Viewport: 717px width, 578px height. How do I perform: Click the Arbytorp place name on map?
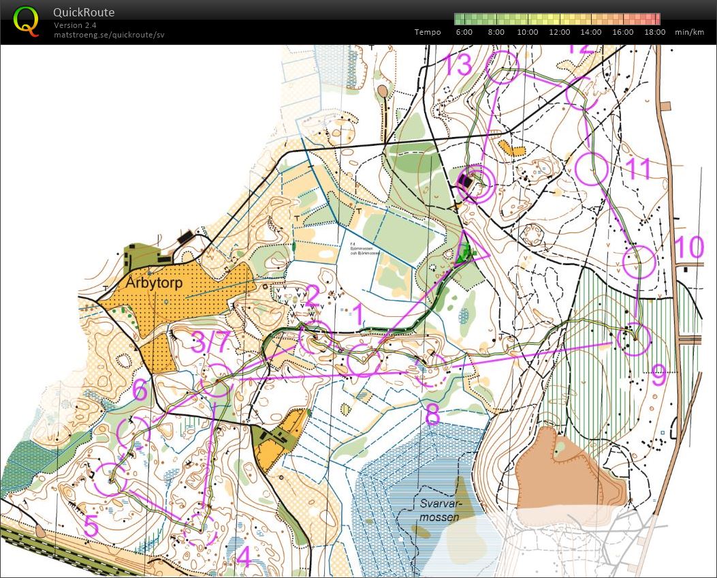click(x=154, y=282)
